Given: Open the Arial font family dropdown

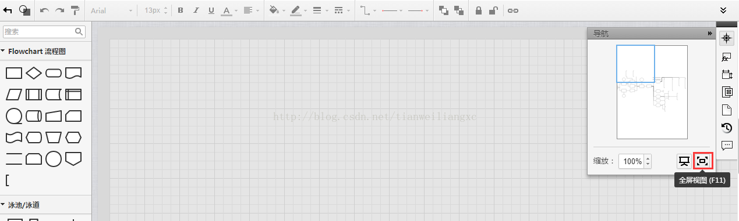Looking at the screenshot, I should [x=112, y=10].
